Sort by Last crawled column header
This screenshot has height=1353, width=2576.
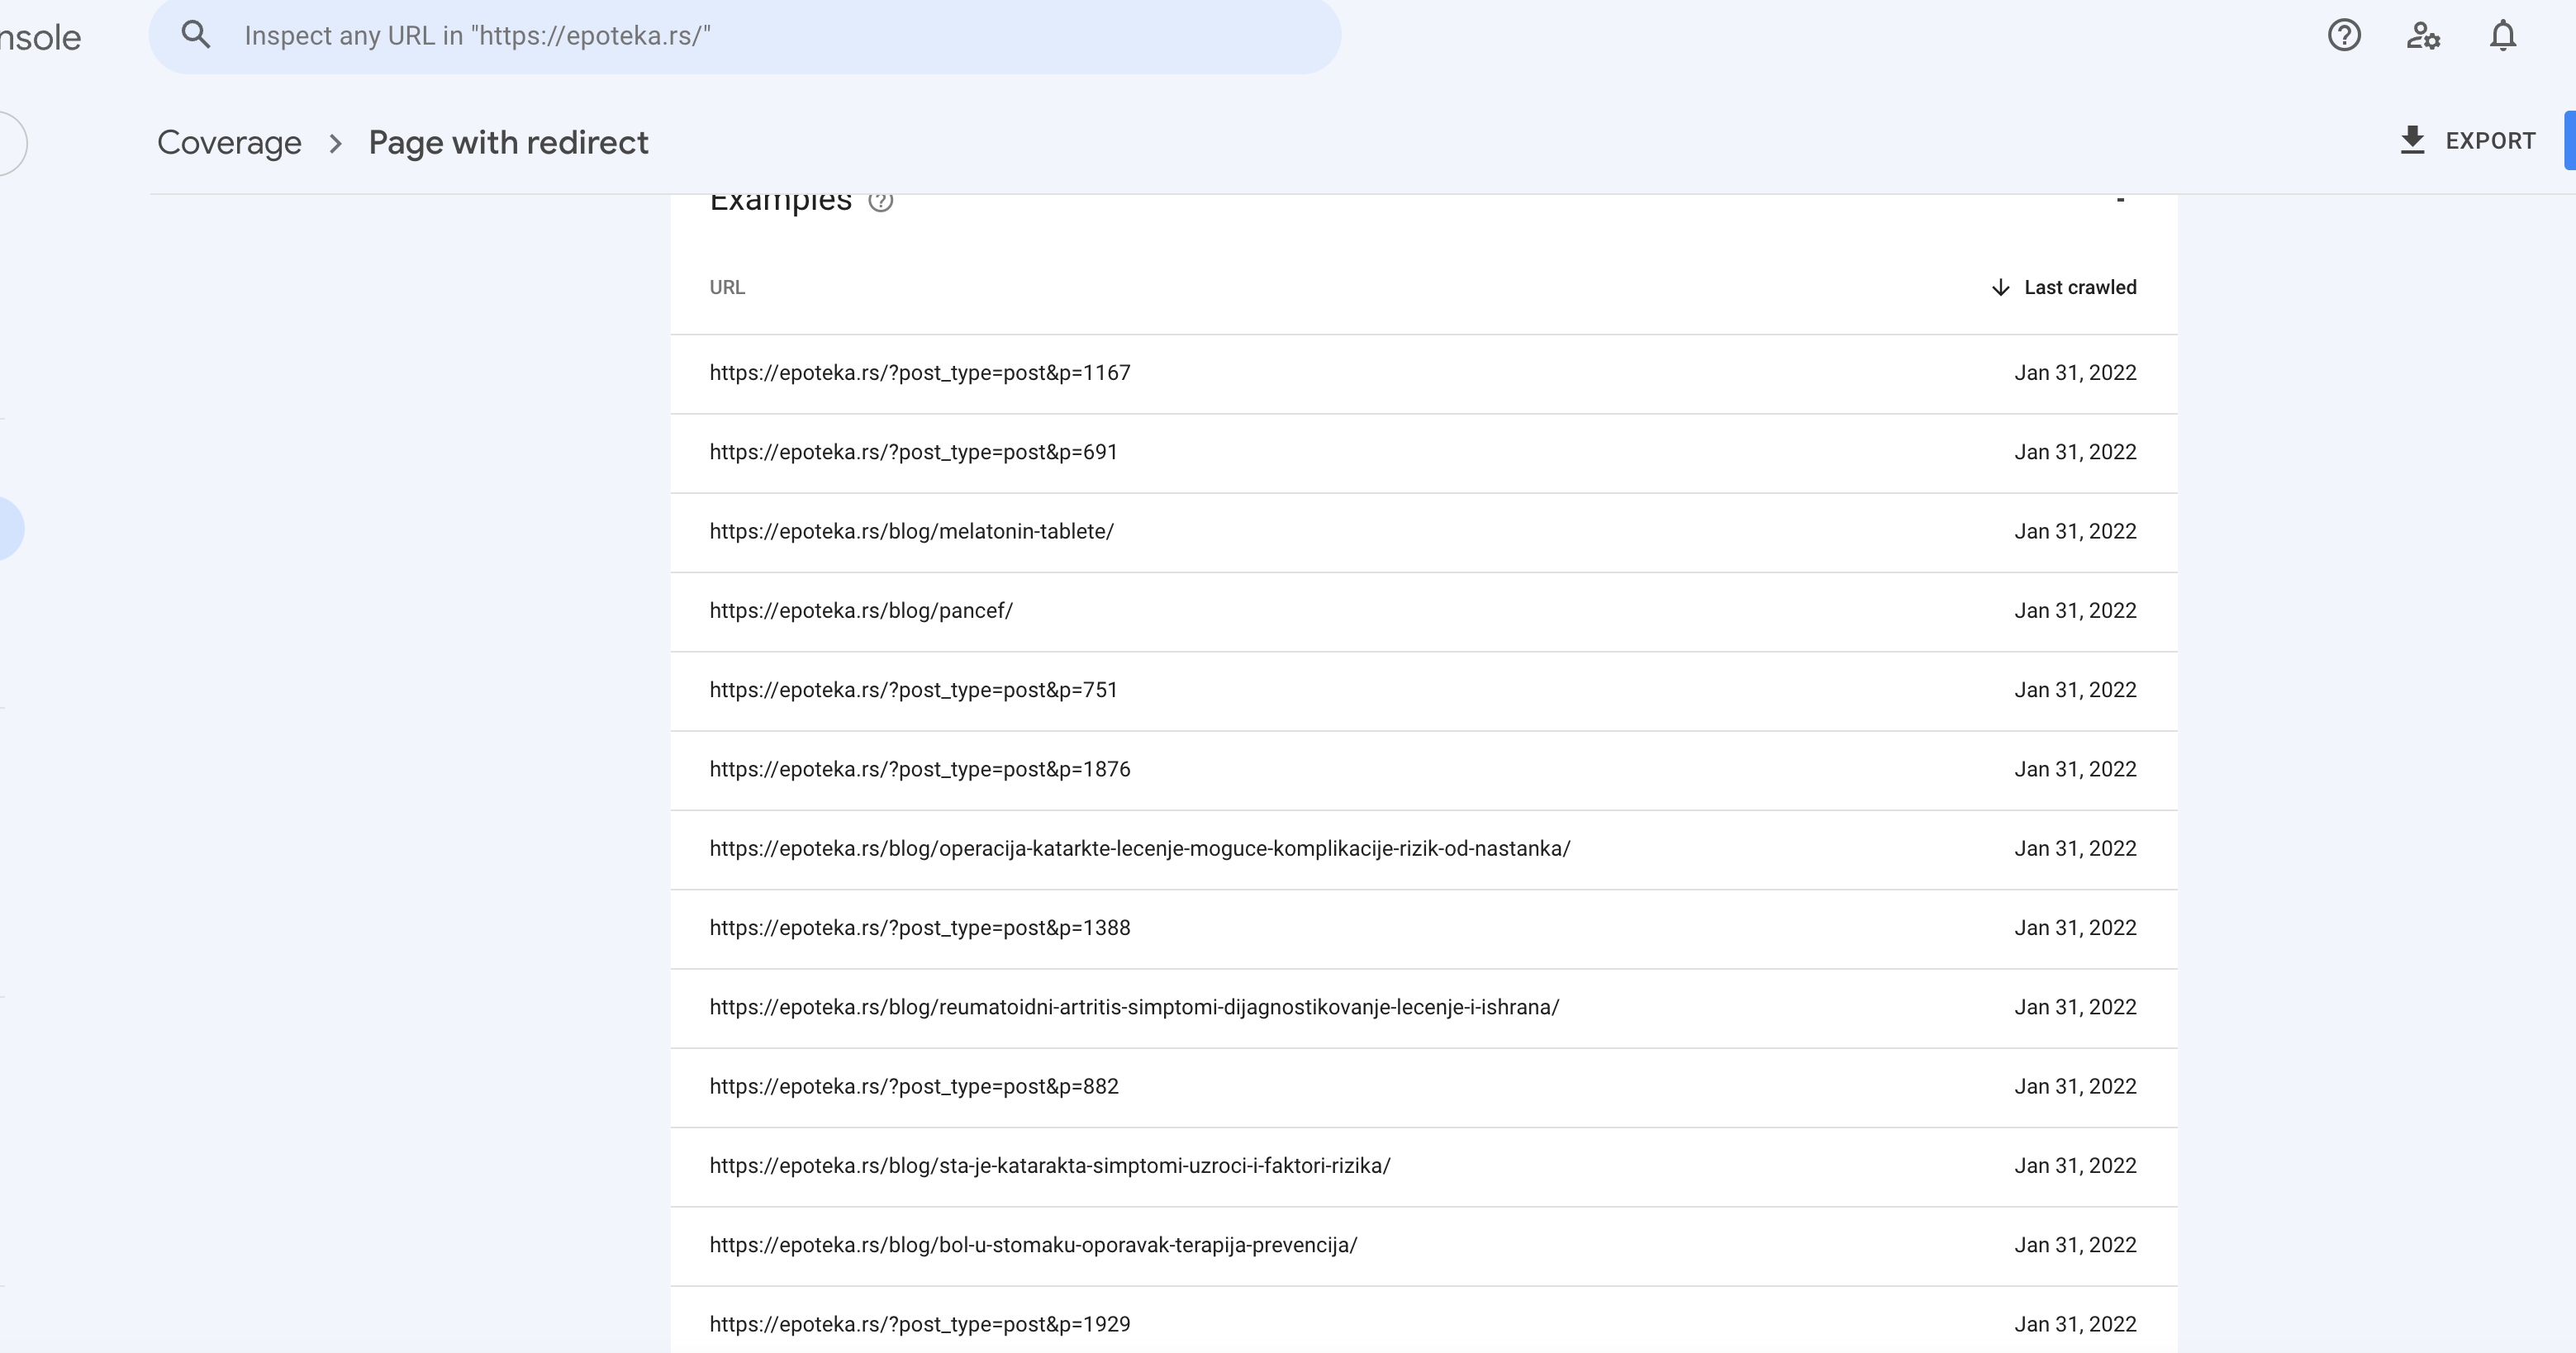click(2063, 287)
